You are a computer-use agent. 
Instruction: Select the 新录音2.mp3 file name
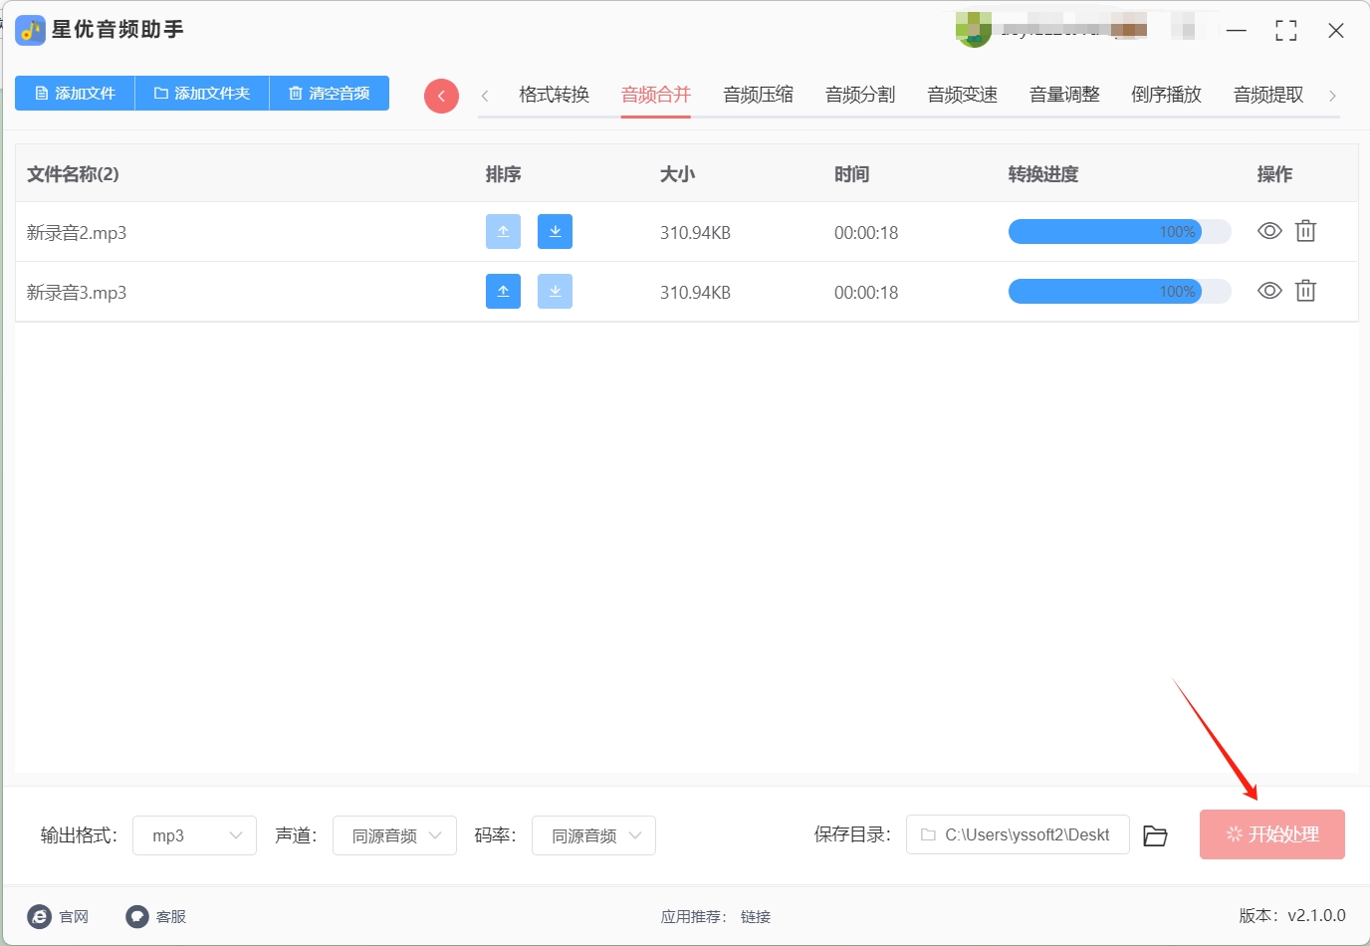point(77,232)
